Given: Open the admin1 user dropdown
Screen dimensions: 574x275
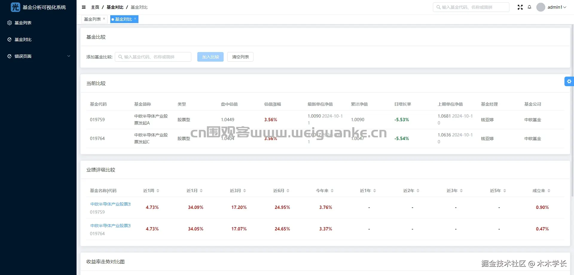Looking at the screenshot, I should (x=557, y=7).
